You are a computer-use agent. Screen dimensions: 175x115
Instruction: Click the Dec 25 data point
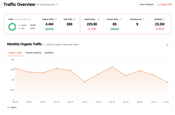point(70,70)
